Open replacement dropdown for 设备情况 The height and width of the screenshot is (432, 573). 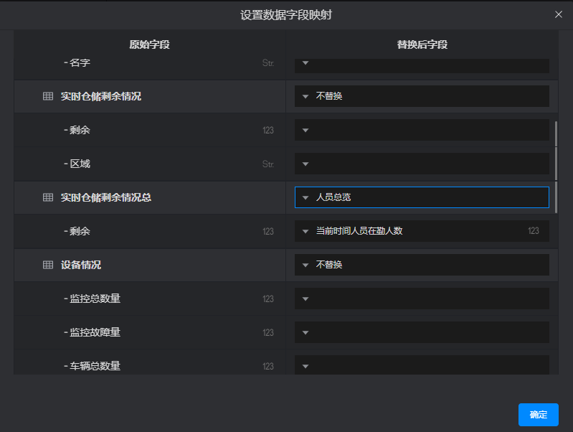(422, 265)
